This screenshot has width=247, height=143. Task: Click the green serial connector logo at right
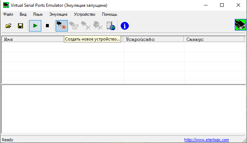tap(241, 25)
